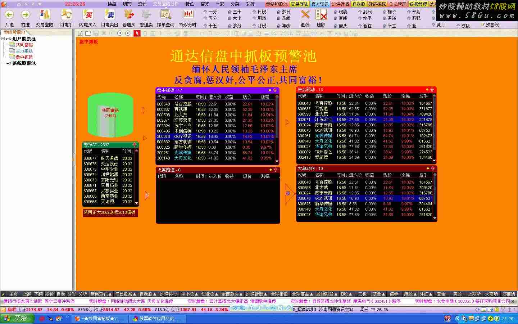518x324 pixels.
Task: Click the home icon in title bar
Action: 19,4
